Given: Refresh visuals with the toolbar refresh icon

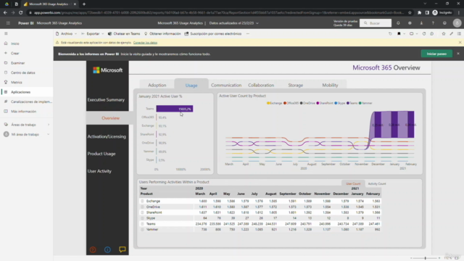Looking at the screenshot, I should (424, 34).
